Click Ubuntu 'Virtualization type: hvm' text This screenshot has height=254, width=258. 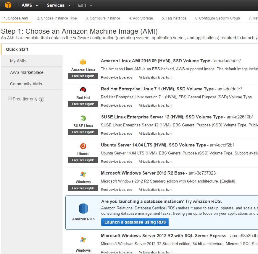pyautogui.click(x=156, y=162)
